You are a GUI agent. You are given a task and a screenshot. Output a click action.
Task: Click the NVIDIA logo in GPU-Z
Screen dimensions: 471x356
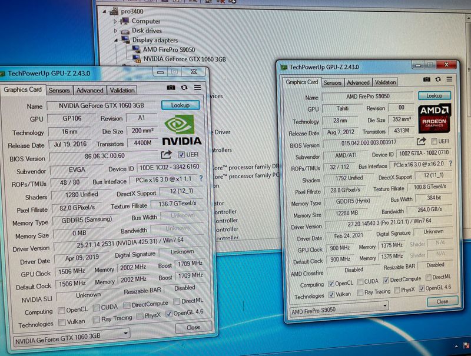[181, 131]
